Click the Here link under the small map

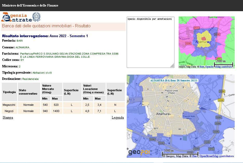202,67
